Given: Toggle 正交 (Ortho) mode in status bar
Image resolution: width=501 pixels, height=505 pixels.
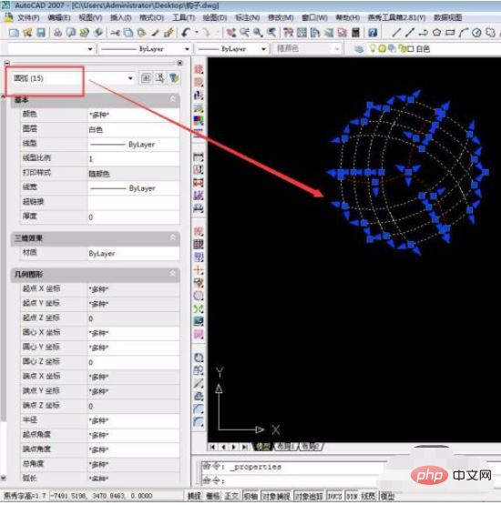Looking at the screenshot, I should click(x=230, y=496).
